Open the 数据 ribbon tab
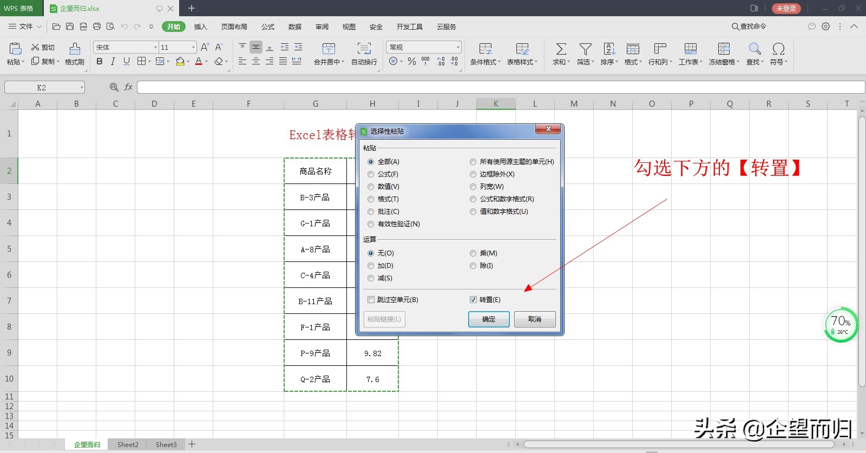 click(x=295, y=27)
